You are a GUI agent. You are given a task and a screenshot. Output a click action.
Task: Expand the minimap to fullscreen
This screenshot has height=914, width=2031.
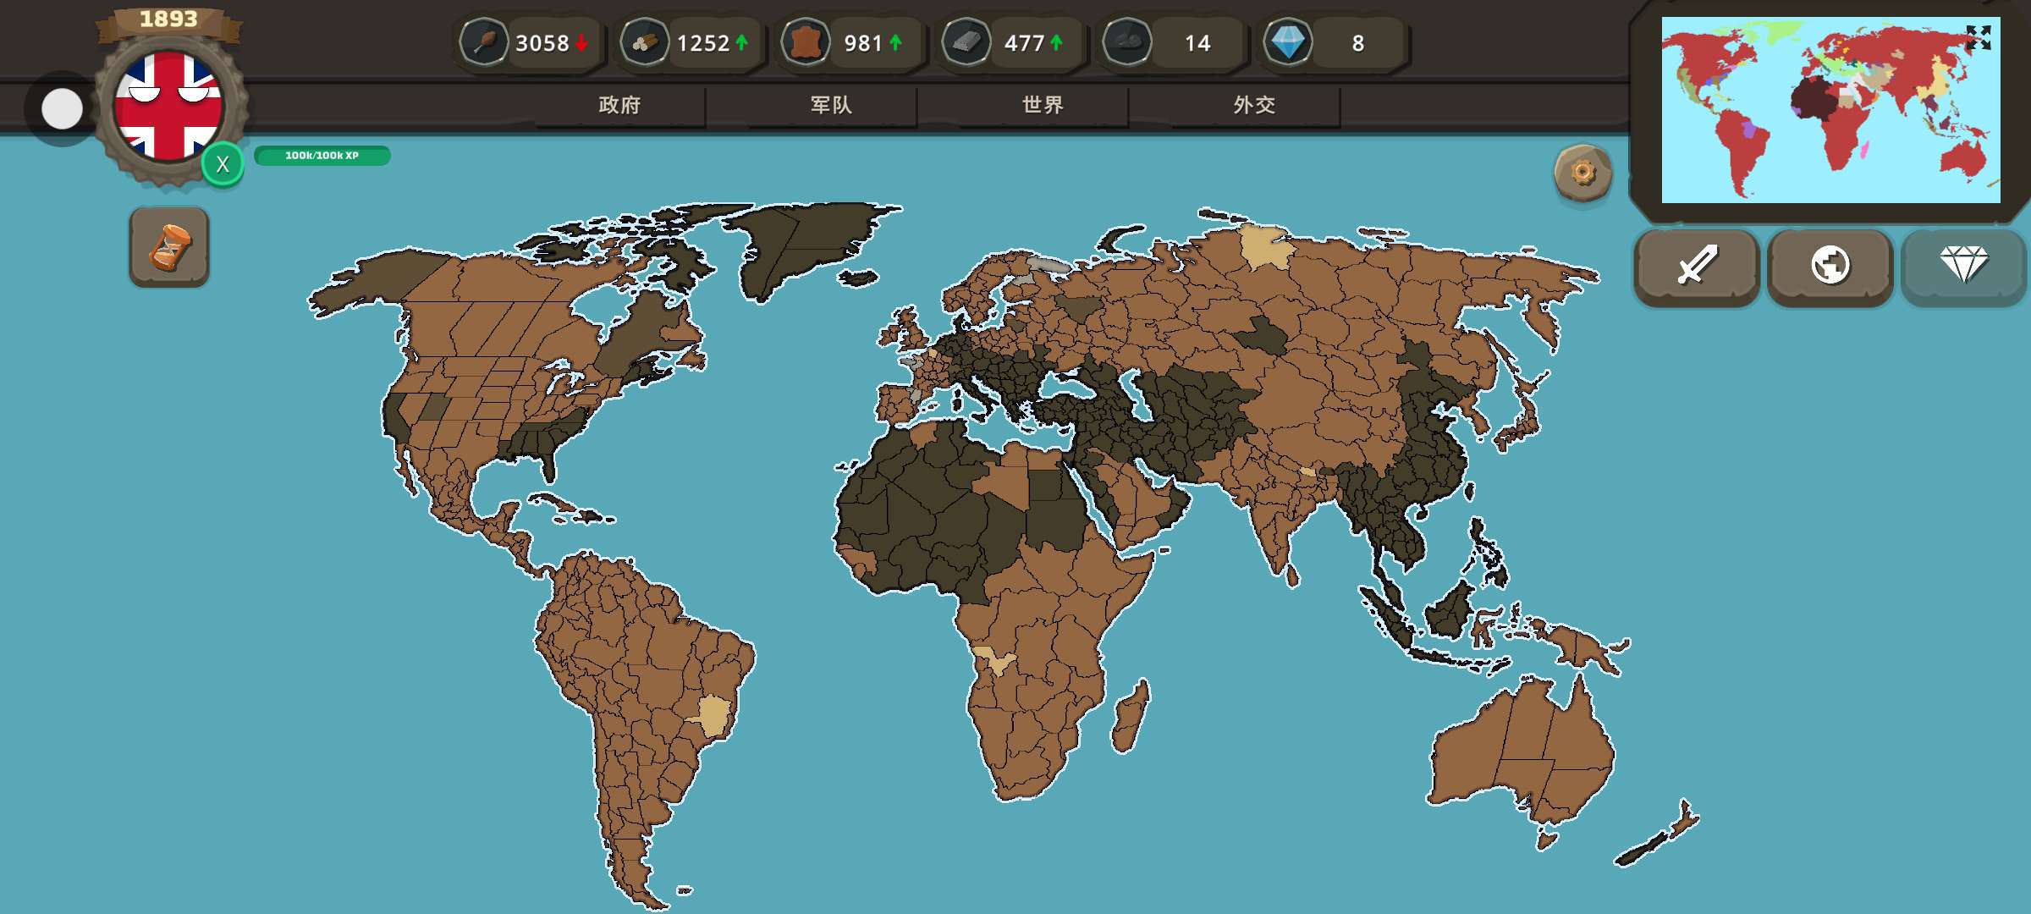[1978, 38]
